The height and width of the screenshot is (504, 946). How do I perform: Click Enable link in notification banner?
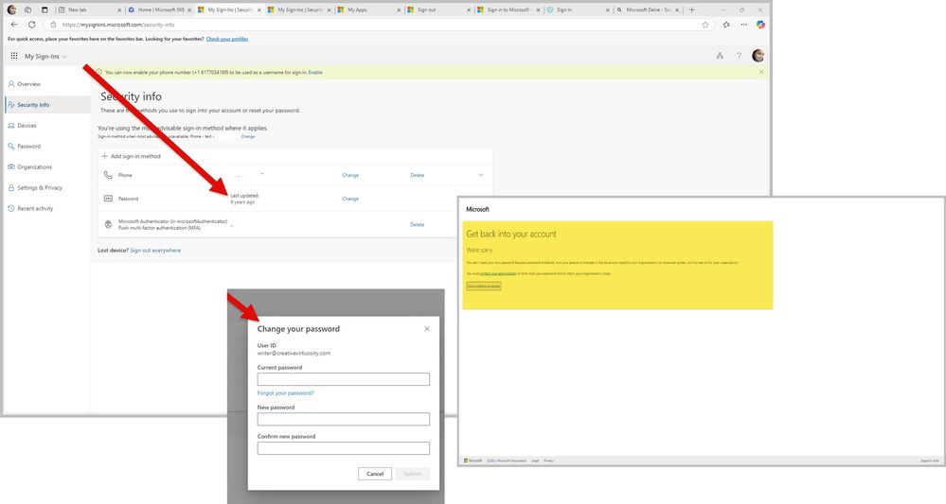pos(315,72)
